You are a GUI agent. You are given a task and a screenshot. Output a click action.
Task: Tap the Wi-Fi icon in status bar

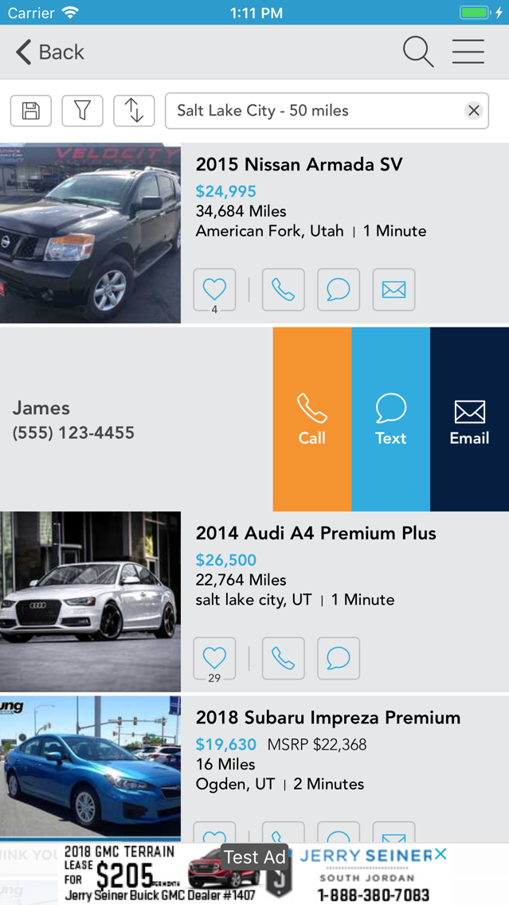pos(70,12)
